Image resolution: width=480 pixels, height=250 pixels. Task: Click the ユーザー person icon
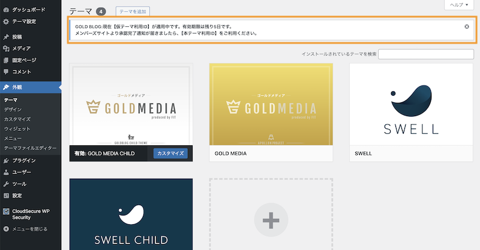click(x=6, y=172)
